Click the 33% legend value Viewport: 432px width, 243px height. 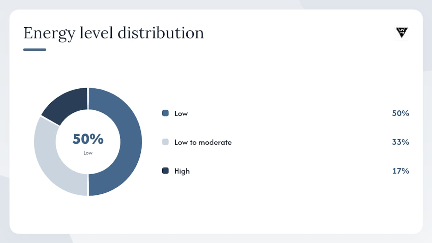pyautogui.click(x=401, y=142)
